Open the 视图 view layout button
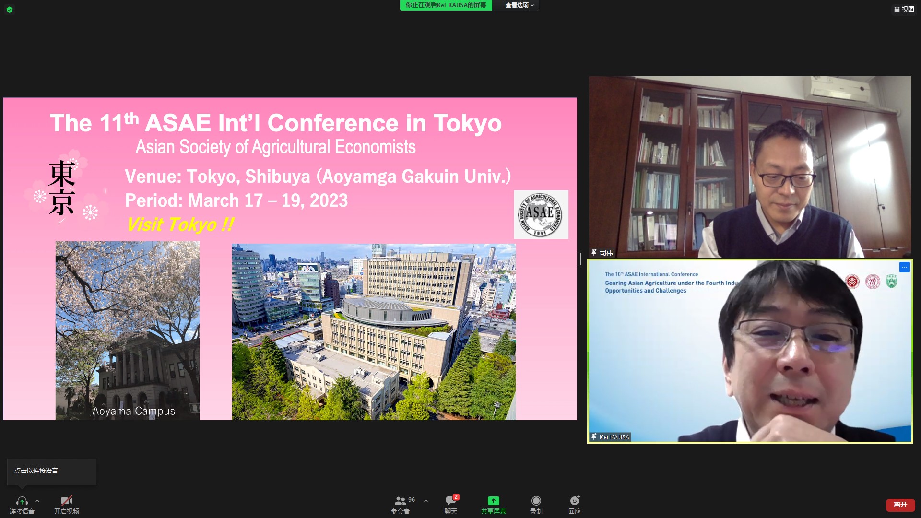This screenshot has width=921, height=518. pyautogui.click(x=904, y=9)
